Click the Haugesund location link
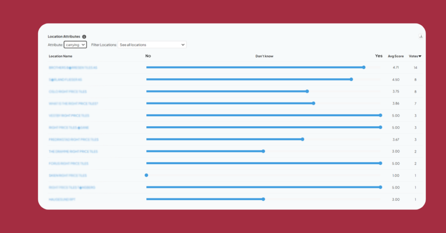 click(x=62, y=199)
